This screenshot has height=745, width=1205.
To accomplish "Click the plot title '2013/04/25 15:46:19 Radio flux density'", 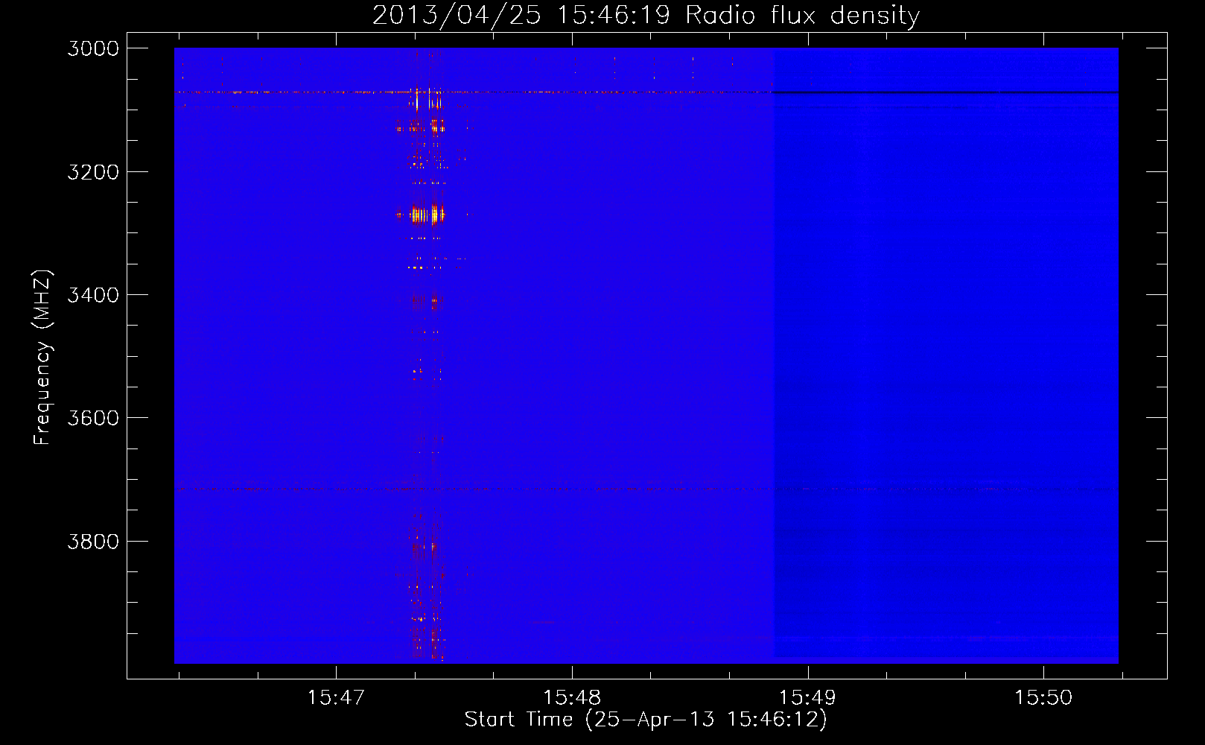I will [x=646, y=15].
